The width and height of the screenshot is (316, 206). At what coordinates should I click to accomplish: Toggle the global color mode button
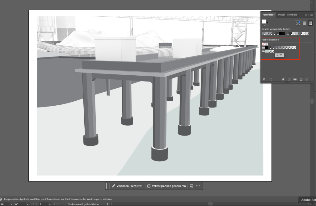pyautogui.click(x=298, y=23)
